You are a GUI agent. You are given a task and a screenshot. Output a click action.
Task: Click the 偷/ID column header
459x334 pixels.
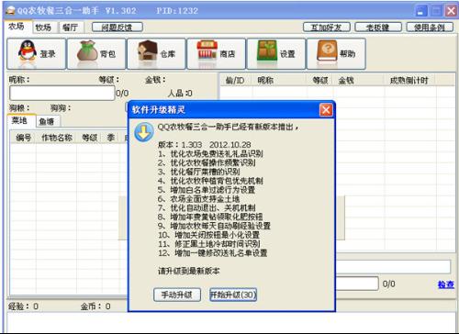[235, 81]
